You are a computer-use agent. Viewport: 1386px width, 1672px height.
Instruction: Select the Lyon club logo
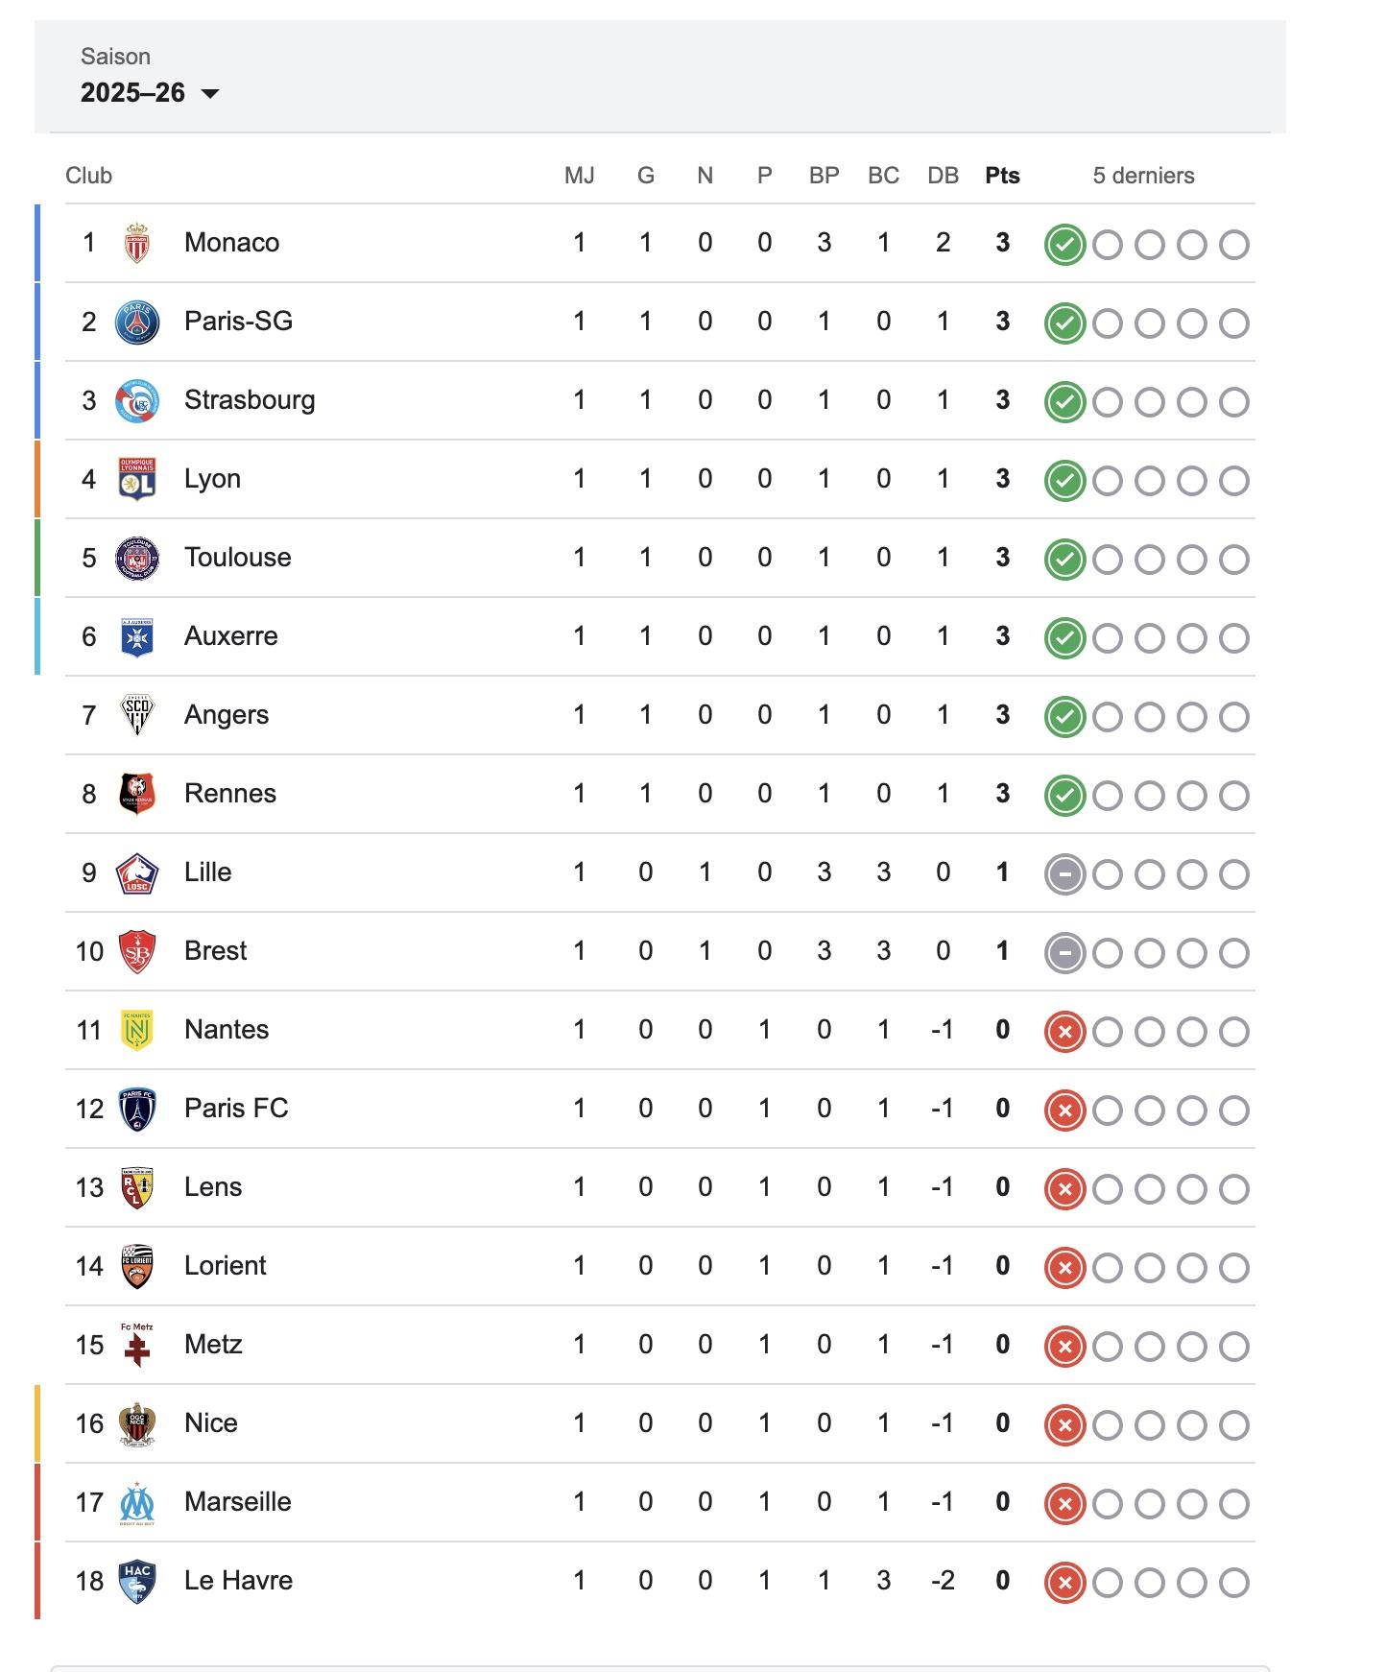click(137, 479)
